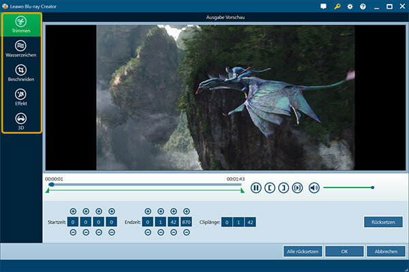The width and height of the screenshot is (409, 272).
Task: Click the Rücksetzen button
Action: click(x=383, y=222)
